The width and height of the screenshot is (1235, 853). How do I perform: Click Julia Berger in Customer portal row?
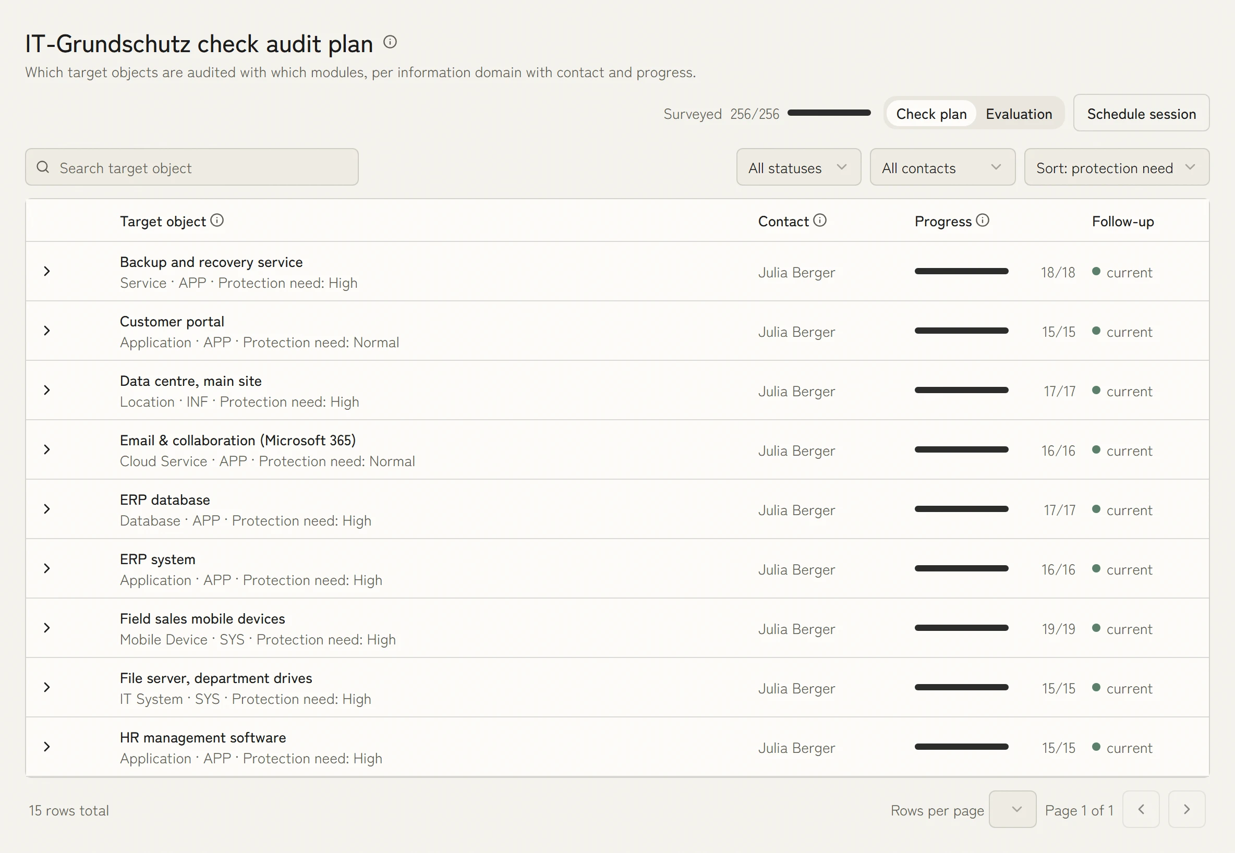click(x=796, y=332)
